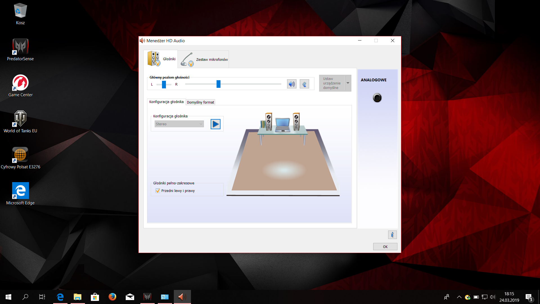Show hidden system tray icons chevron
540x304 pixels.
(x=459, y=297)
